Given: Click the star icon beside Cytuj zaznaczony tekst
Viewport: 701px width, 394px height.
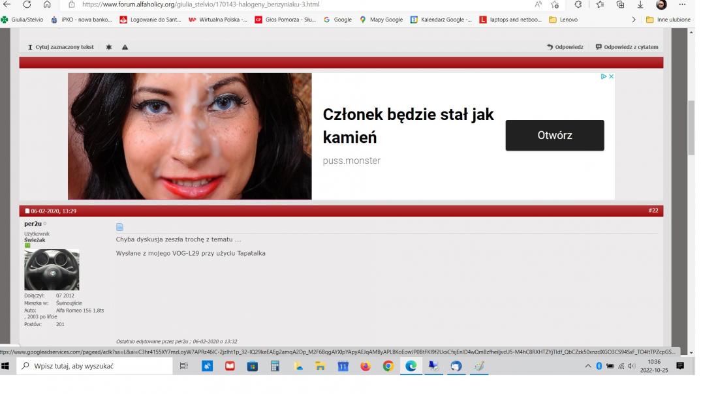Looking at the screenshot, I should coord(108,47).
